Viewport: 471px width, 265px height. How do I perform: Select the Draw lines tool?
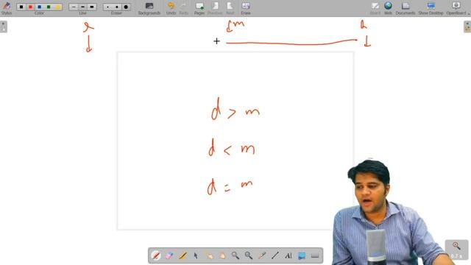[275, 255]
